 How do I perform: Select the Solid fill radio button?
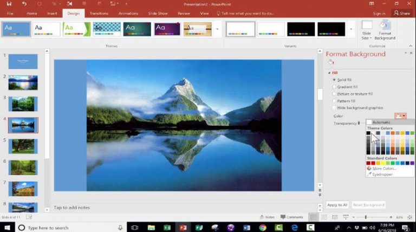[x=334, y=80]
